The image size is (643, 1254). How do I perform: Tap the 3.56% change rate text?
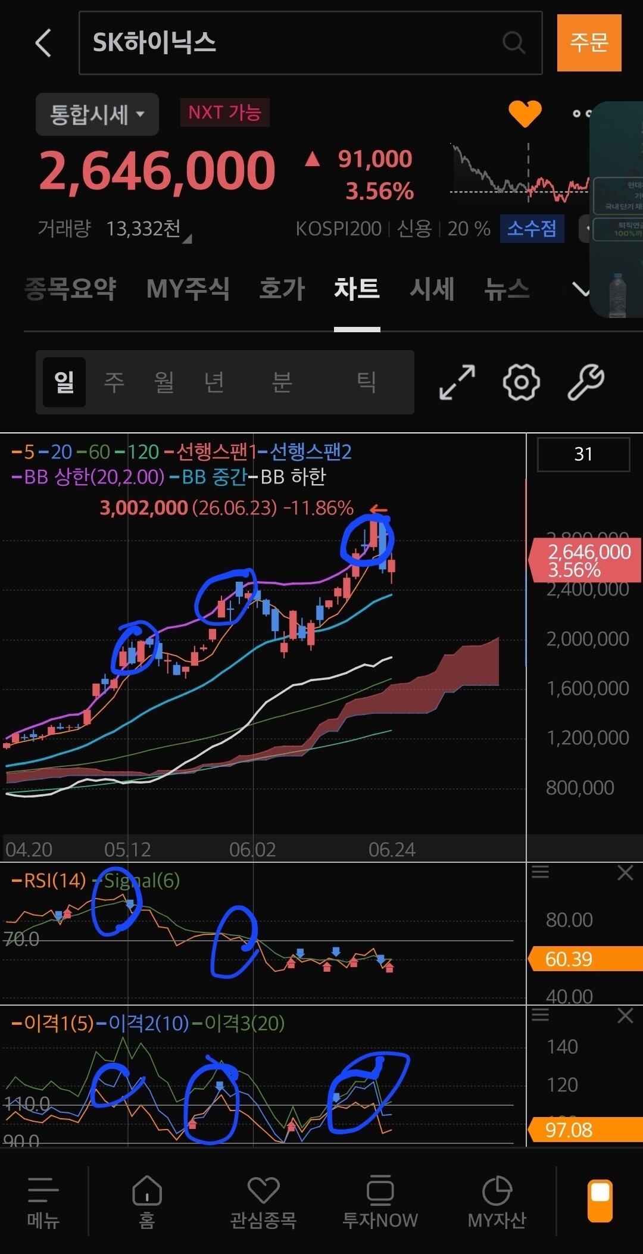379,191
